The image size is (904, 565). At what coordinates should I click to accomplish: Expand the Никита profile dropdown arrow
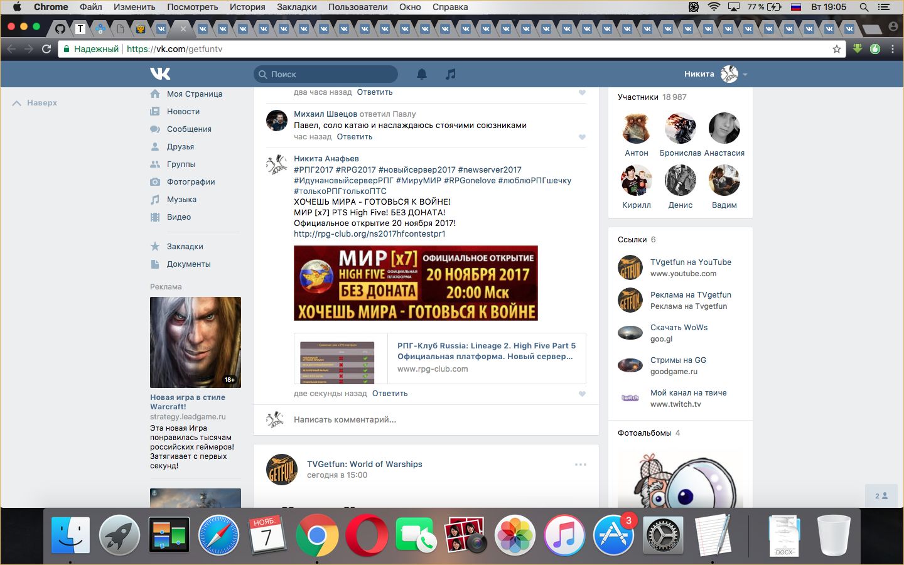pos(745,75)
